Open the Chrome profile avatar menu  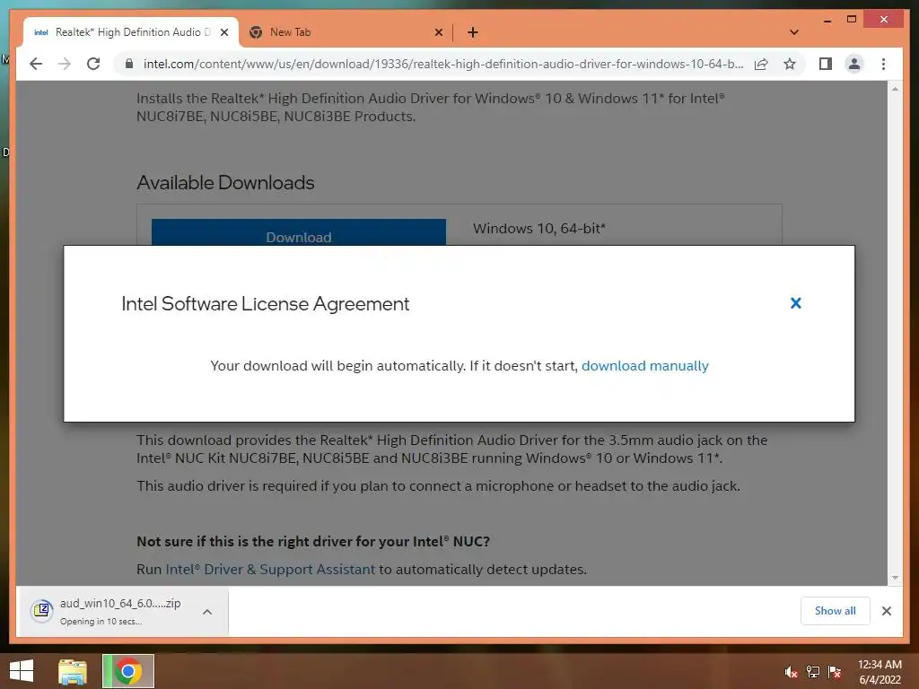click(854, 64)
